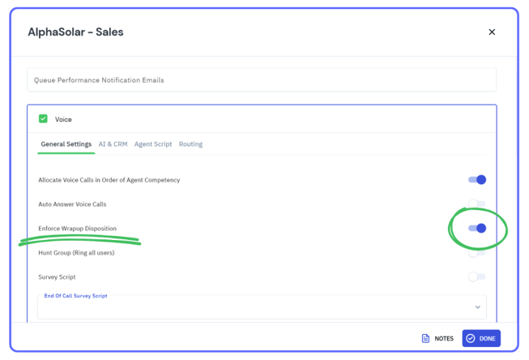Click the Voice section label
529x360 pixels.
point(63,119)
